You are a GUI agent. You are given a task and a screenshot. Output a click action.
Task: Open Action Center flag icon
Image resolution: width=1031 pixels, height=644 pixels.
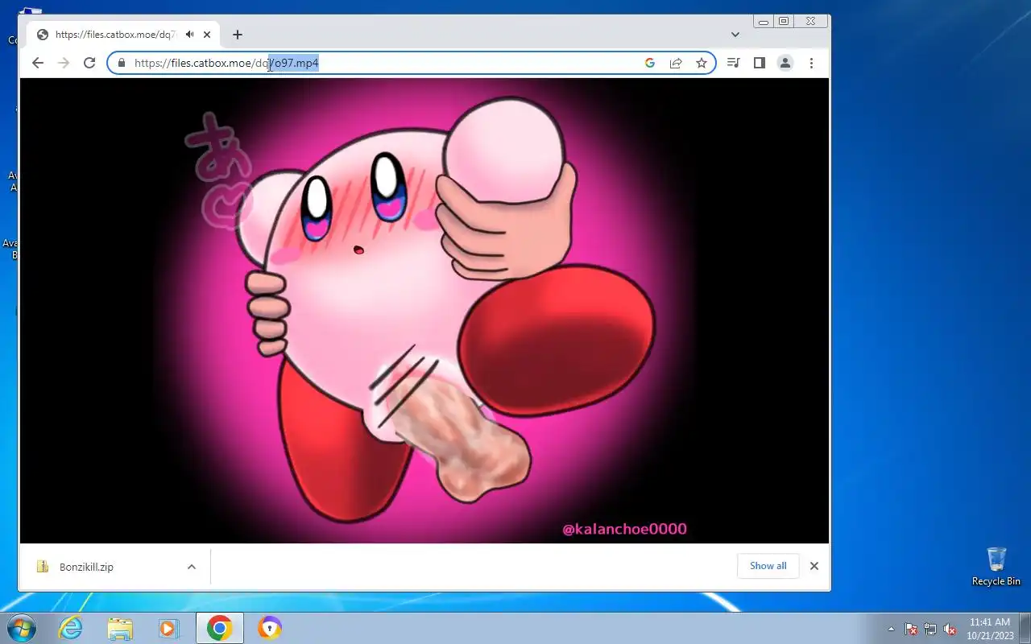[911, 629]
